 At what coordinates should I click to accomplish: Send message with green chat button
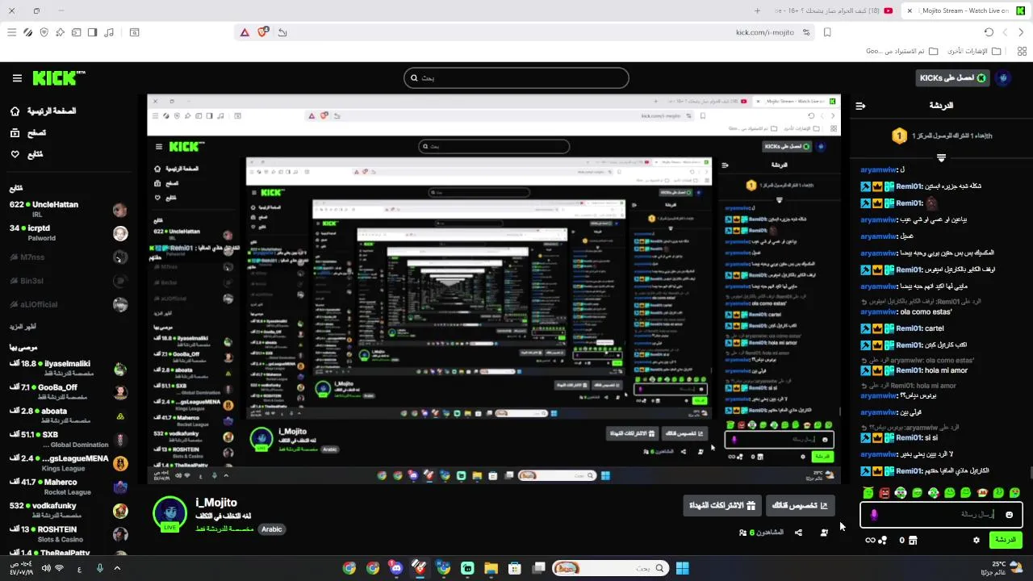tap(1006, 540)
